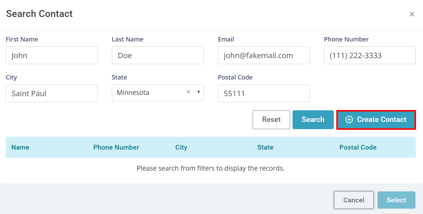Reset the search filters
The width and height of the screenshot is (423, 214).
[x=271, y=120]
